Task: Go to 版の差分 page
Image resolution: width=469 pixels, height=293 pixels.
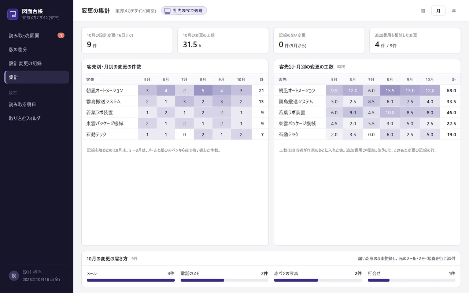Action: pyautogui.click(x=37, y=49)
